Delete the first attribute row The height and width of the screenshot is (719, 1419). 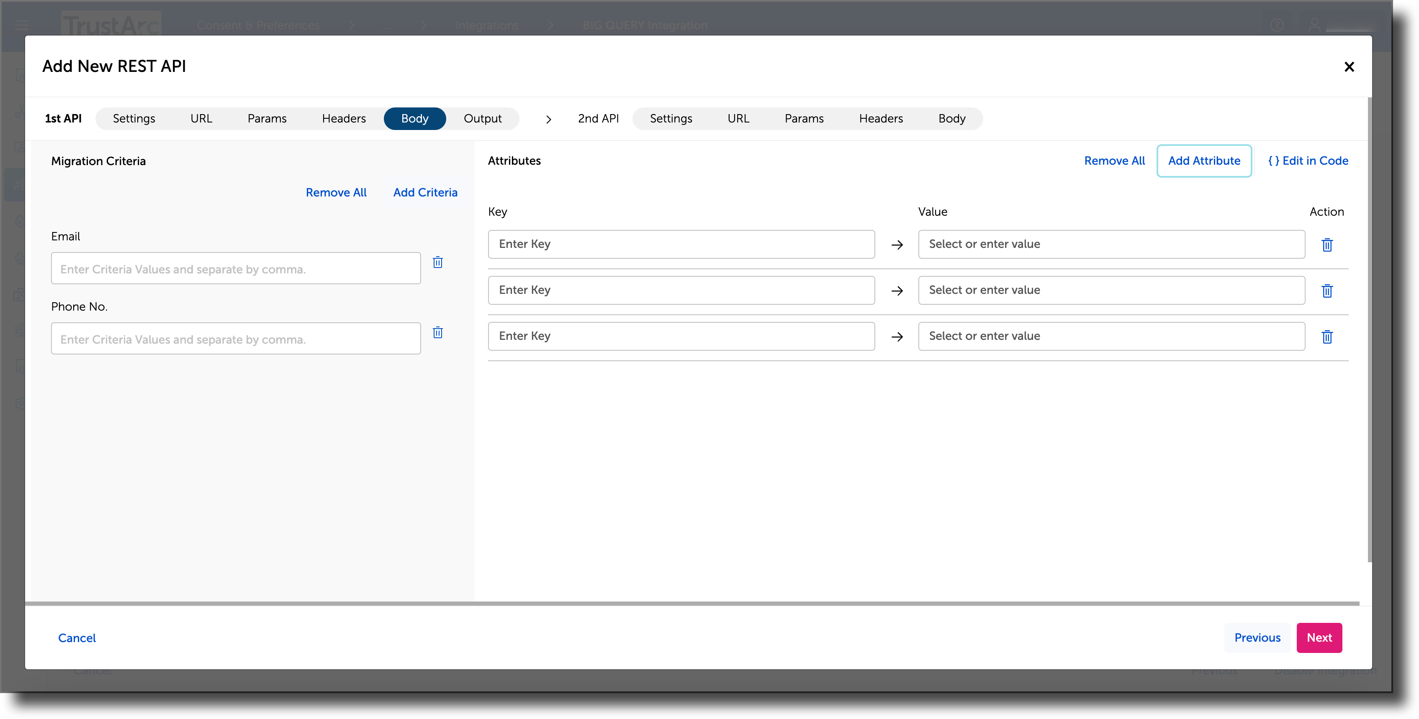tap(1327, 245)
